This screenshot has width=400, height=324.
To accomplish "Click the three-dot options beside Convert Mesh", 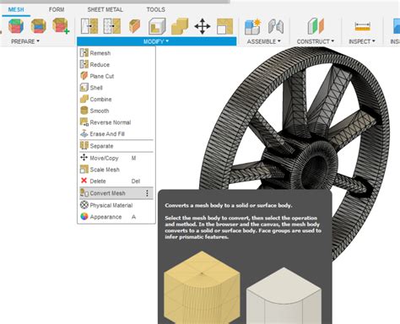I will tap(147, 193).
